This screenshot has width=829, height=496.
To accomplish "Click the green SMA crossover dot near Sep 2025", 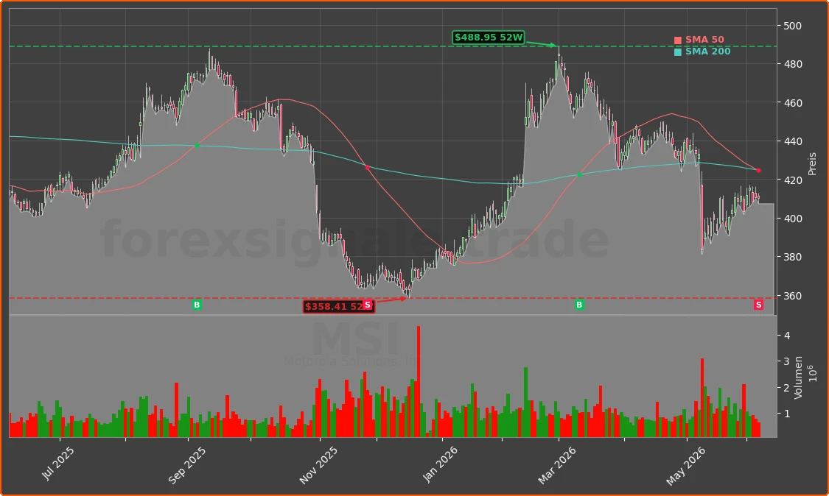I will coord(197,145).
